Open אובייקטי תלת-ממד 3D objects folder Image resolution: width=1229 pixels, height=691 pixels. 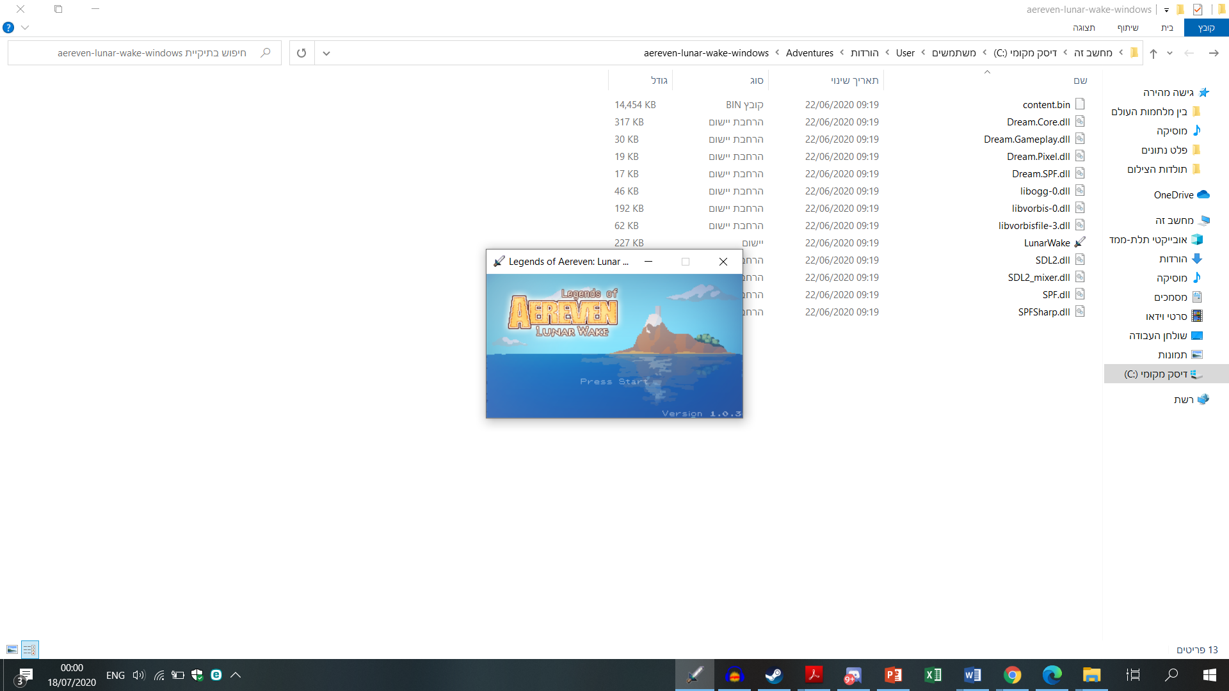pos(1156,239)
